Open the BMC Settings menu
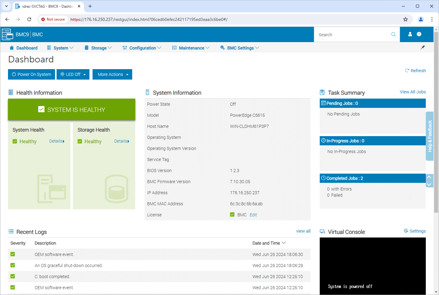439x295 pixels. tap(240, 48)
